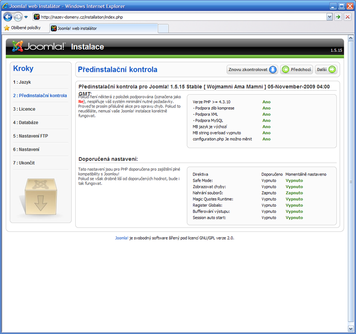Open a new blank browser tab
The image size is (356, 334).
click(x=163, y=28)
